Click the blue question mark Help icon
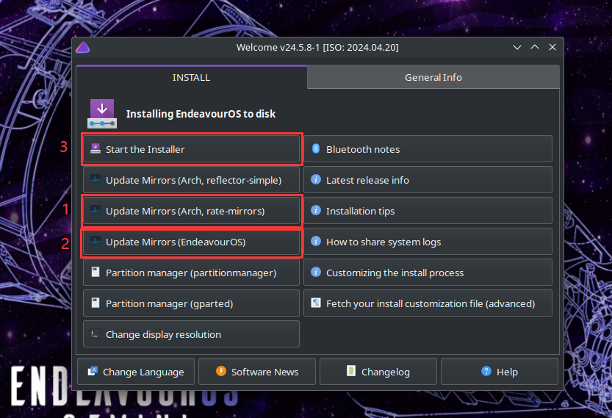This screenshot has width=612, height=418. [x=486, y=371]
